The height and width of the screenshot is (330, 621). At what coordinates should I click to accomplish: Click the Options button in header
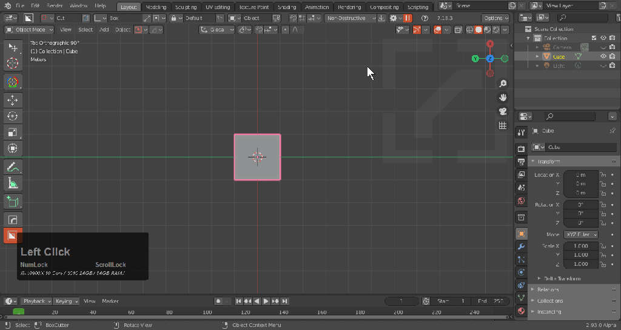pos(495,18)
